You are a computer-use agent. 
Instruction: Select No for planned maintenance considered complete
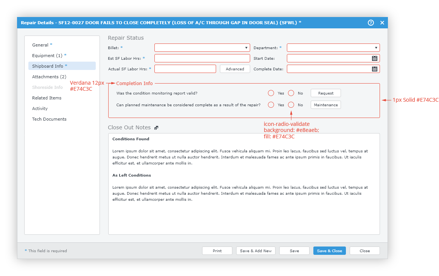[x=291, y=105]
